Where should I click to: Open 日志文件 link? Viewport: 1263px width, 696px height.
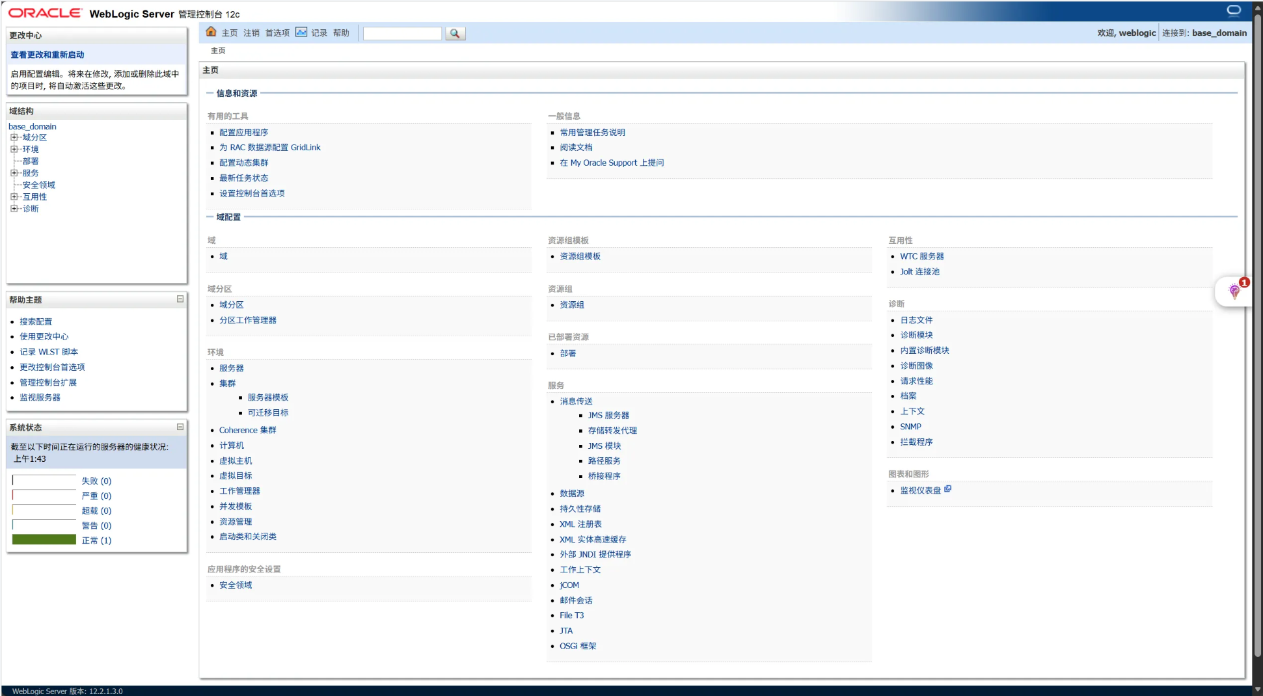916,320
